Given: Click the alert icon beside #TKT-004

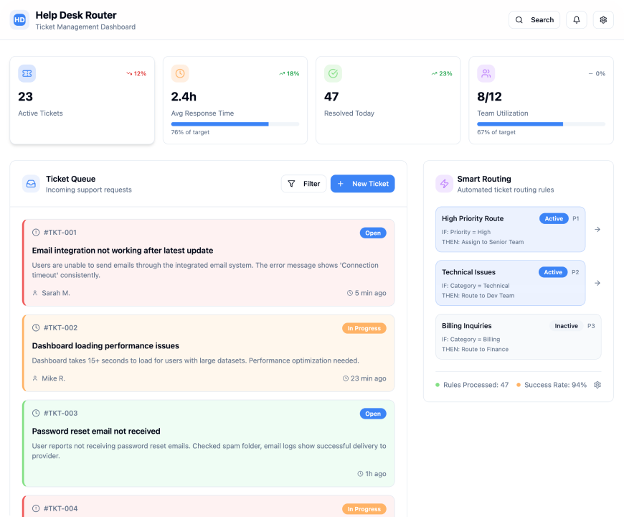Looking at the screenshot, I should click(36, 508).
